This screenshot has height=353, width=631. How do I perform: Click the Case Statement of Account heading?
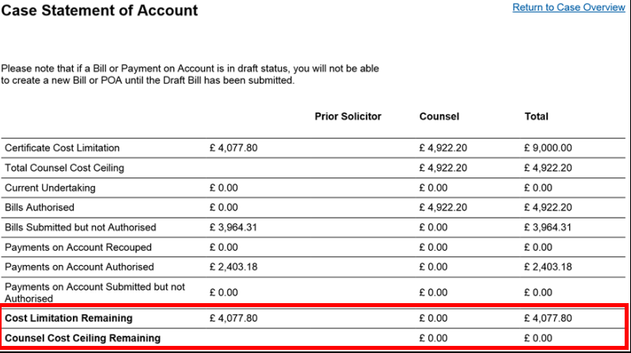tap(100, 11)
